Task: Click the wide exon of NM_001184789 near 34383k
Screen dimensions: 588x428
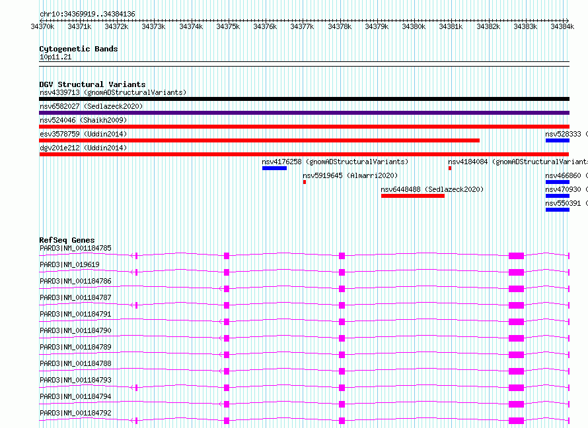Action: [x=517, y=355]
